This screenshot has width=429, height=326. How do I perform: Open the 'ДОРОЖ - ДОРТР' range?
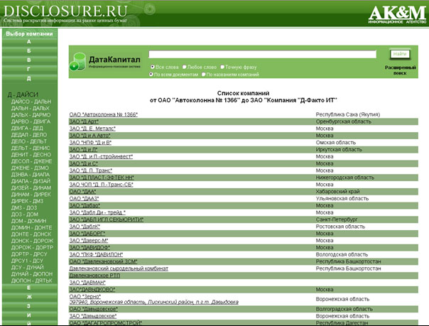click(x=32, y=247)
